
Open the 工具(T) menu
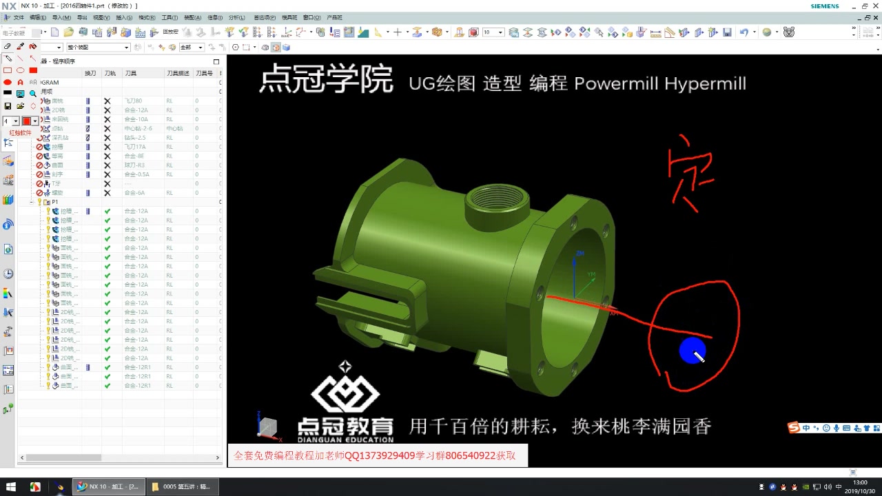(x=170, y=17)
